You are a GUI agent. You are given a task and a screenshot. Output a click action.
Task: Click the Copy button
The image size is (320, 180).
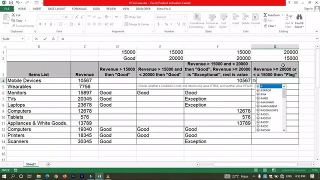tap(17, 20)
